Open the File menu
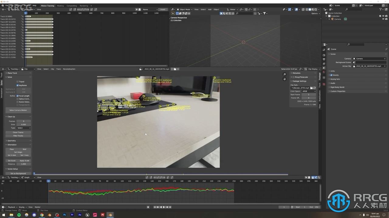The width and height of the screenshot is (389, 218). tap(6, 5)
